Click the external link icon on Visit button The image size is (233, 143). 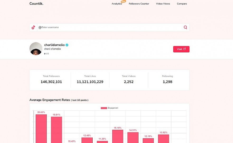[x=185, y=49]
